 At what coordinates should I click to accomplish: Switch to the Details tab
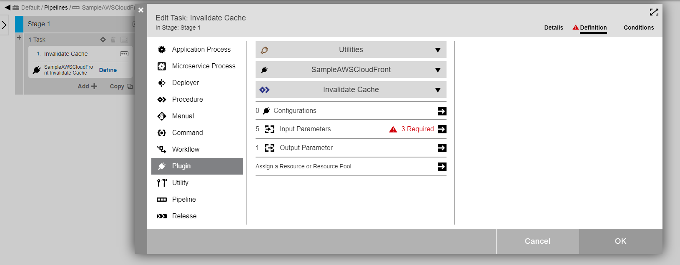554,27
